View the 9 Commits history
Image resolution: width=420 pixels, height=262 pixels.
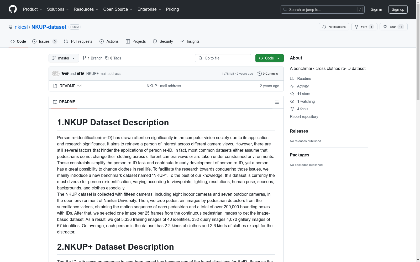pyautogui.click(x=268, y=74)
